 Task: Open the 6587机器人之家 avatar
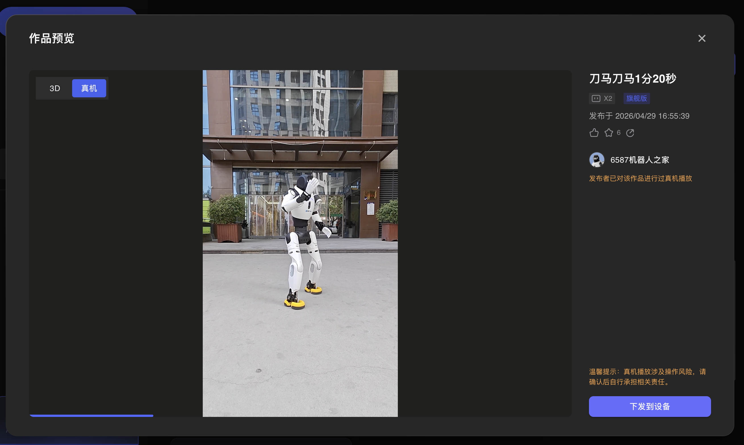[x=597, y=160]
